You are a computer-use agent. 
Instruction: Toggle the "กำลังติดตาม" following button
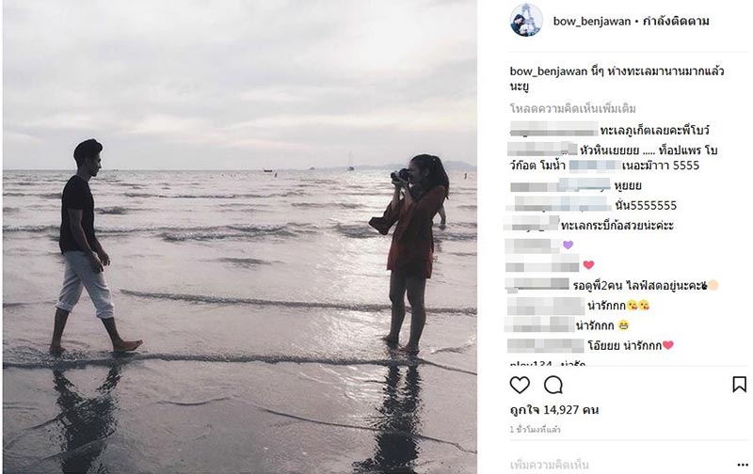(676, 21)
